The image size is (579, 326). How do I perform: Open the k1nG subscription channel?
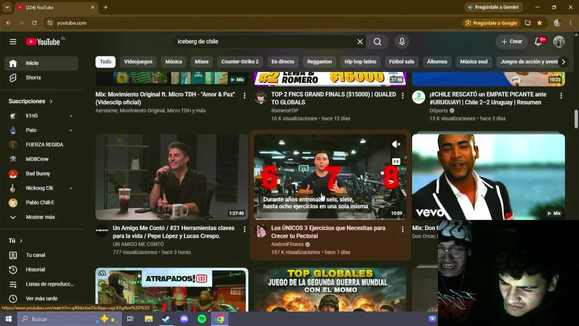pos(41,116)
